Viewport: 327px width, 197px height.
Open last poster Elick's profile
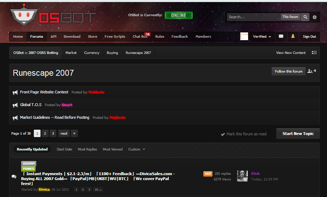click(255, 173)
